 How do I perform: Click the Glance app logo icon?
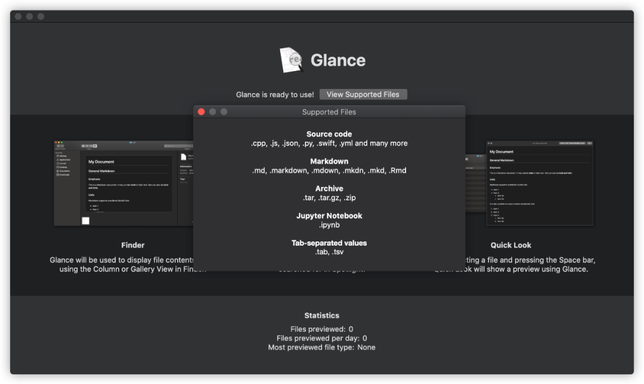291,60
